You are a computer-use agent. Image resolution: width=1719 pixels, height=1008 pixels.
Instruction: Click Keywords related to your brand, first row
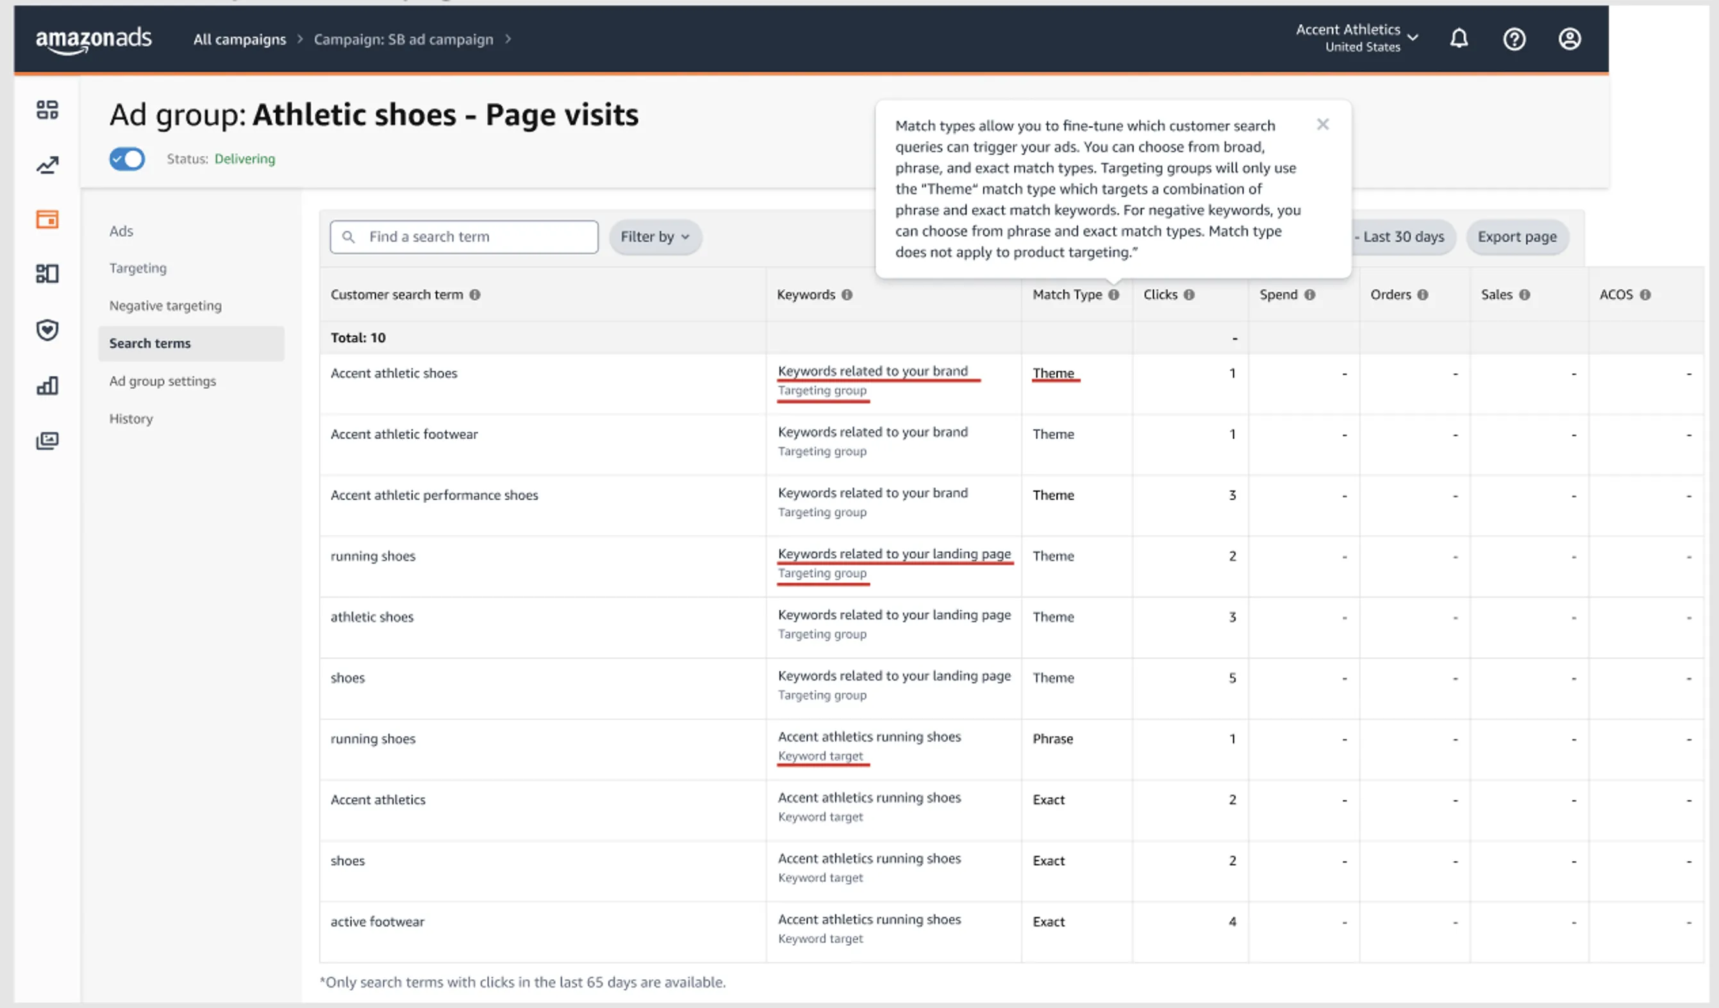[x=872, y=371]
